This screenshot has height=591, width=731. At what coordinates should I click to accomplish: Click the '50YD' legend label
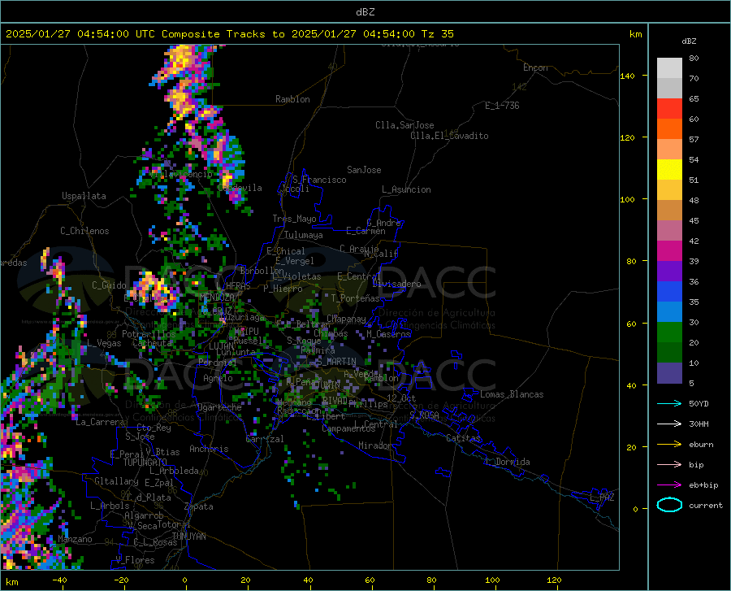pyautogui.click(x=699, y=403)
